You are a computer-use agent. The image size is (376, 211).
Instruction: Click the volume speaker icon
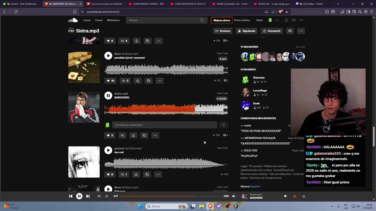click(234, 196)
